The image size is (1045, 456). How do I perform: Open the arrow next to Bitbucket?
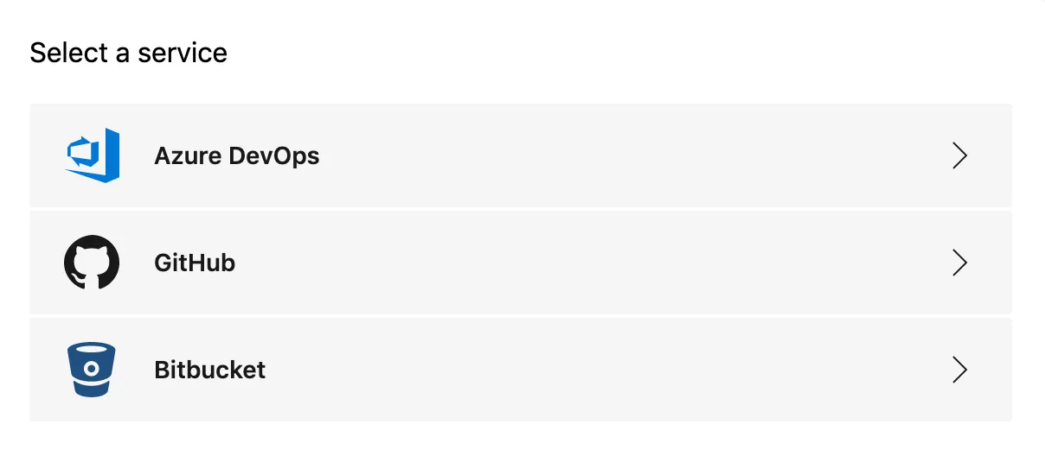pyautogui.click(x=958, y=370)
